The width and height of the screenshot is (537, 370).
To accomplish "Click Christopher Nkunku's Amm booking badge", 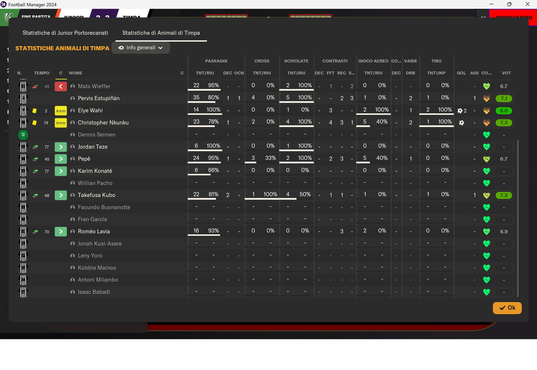I will (61, 123).
